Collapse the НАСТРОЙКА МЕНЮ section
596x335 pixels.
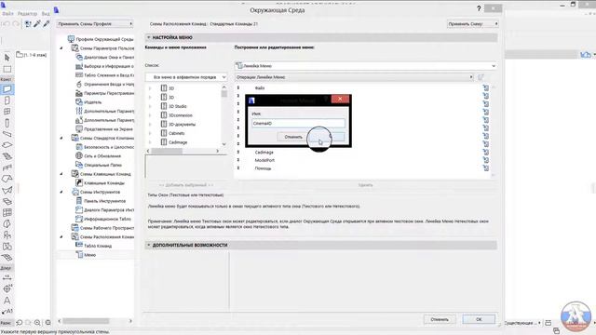pyautogui.click(x=149, y=37)
